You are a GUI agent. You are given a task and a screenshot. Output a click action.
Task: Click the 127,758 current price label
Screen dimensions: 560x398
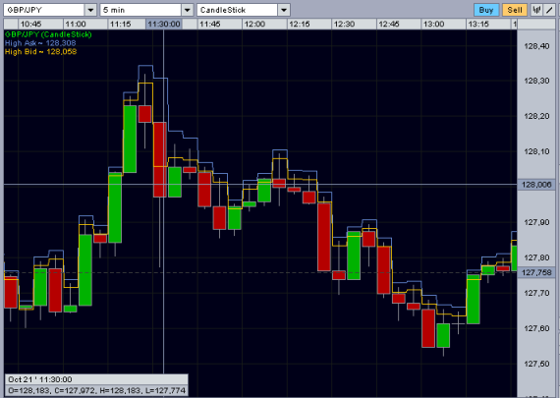point(536,273)
